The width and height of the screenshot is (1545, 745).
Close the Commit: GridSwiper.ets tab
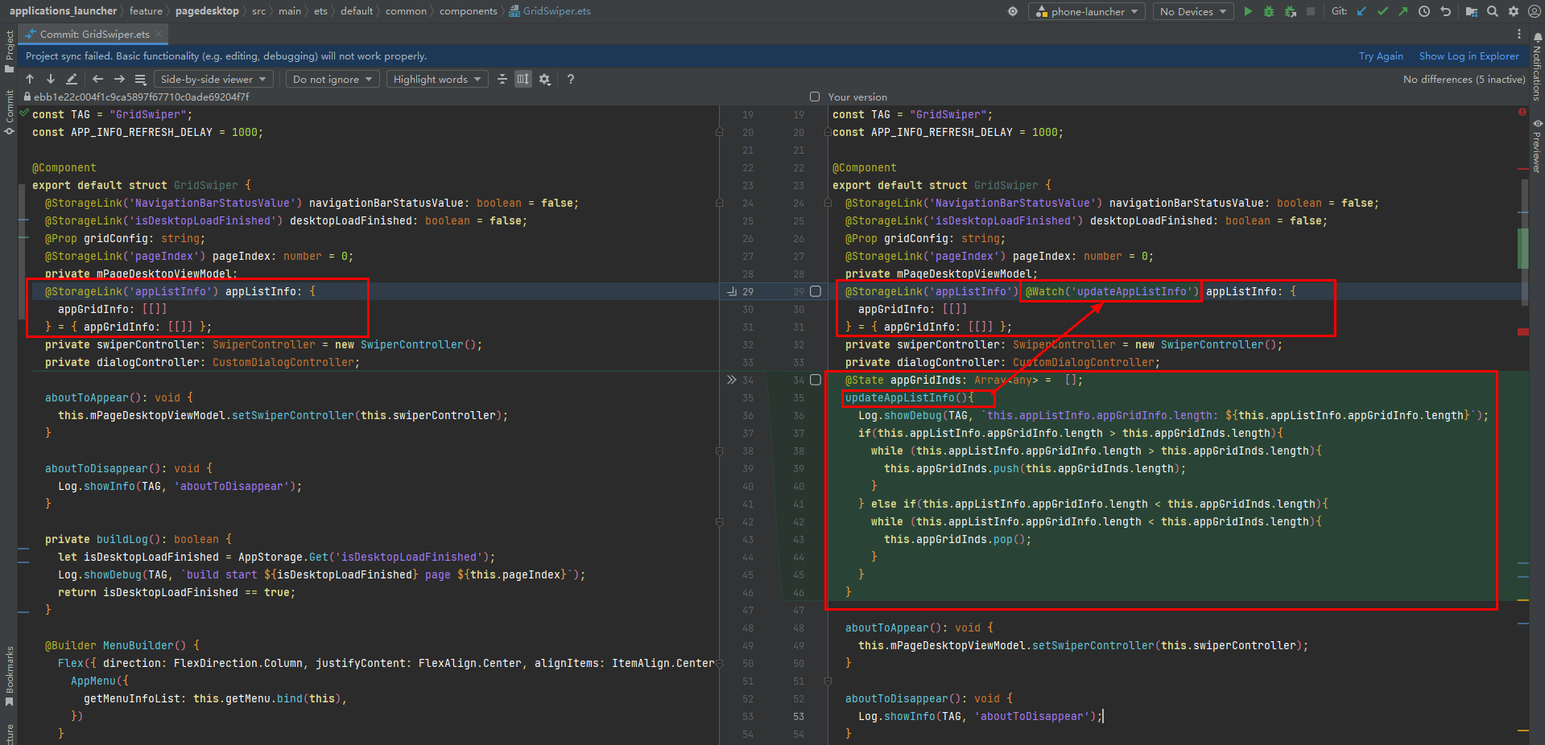pyautogui.click(x=159, y=34)
